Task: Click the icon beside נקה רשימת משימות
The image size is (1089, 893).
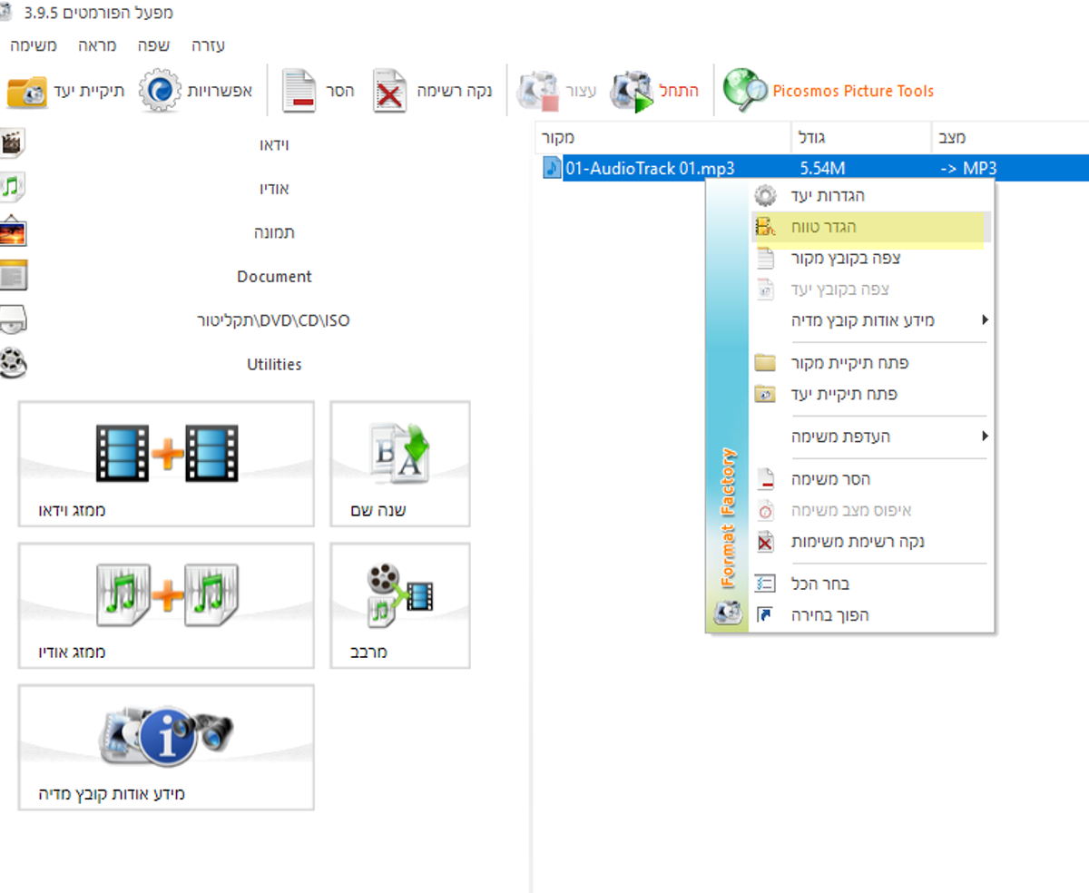Action: tap(766, 542)
